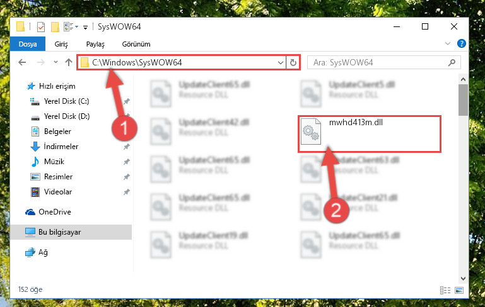The height and width of the screenshot is (307, 485).
Task: Switch to large thumbnails view icon
Action: [x=459, y=290]
